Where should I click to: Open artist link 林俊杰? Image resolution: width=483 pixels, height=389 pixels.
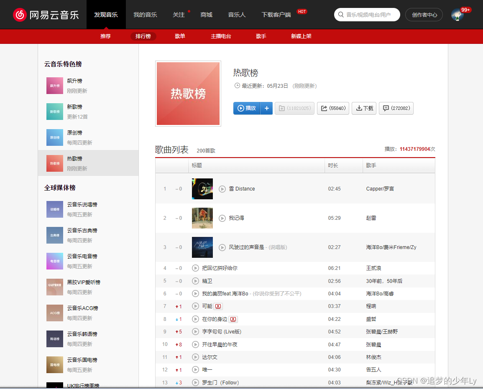click(374, 357)
